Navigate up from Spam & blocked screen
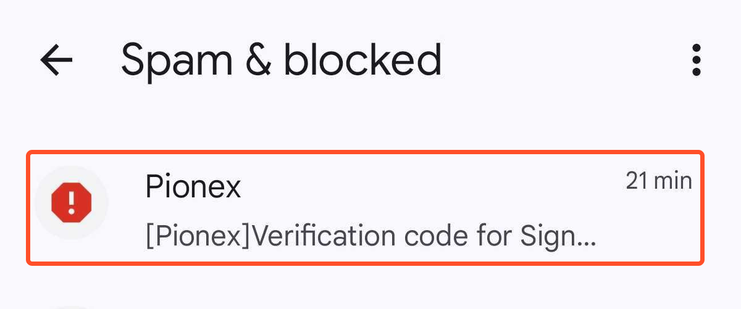 (56, 60)
